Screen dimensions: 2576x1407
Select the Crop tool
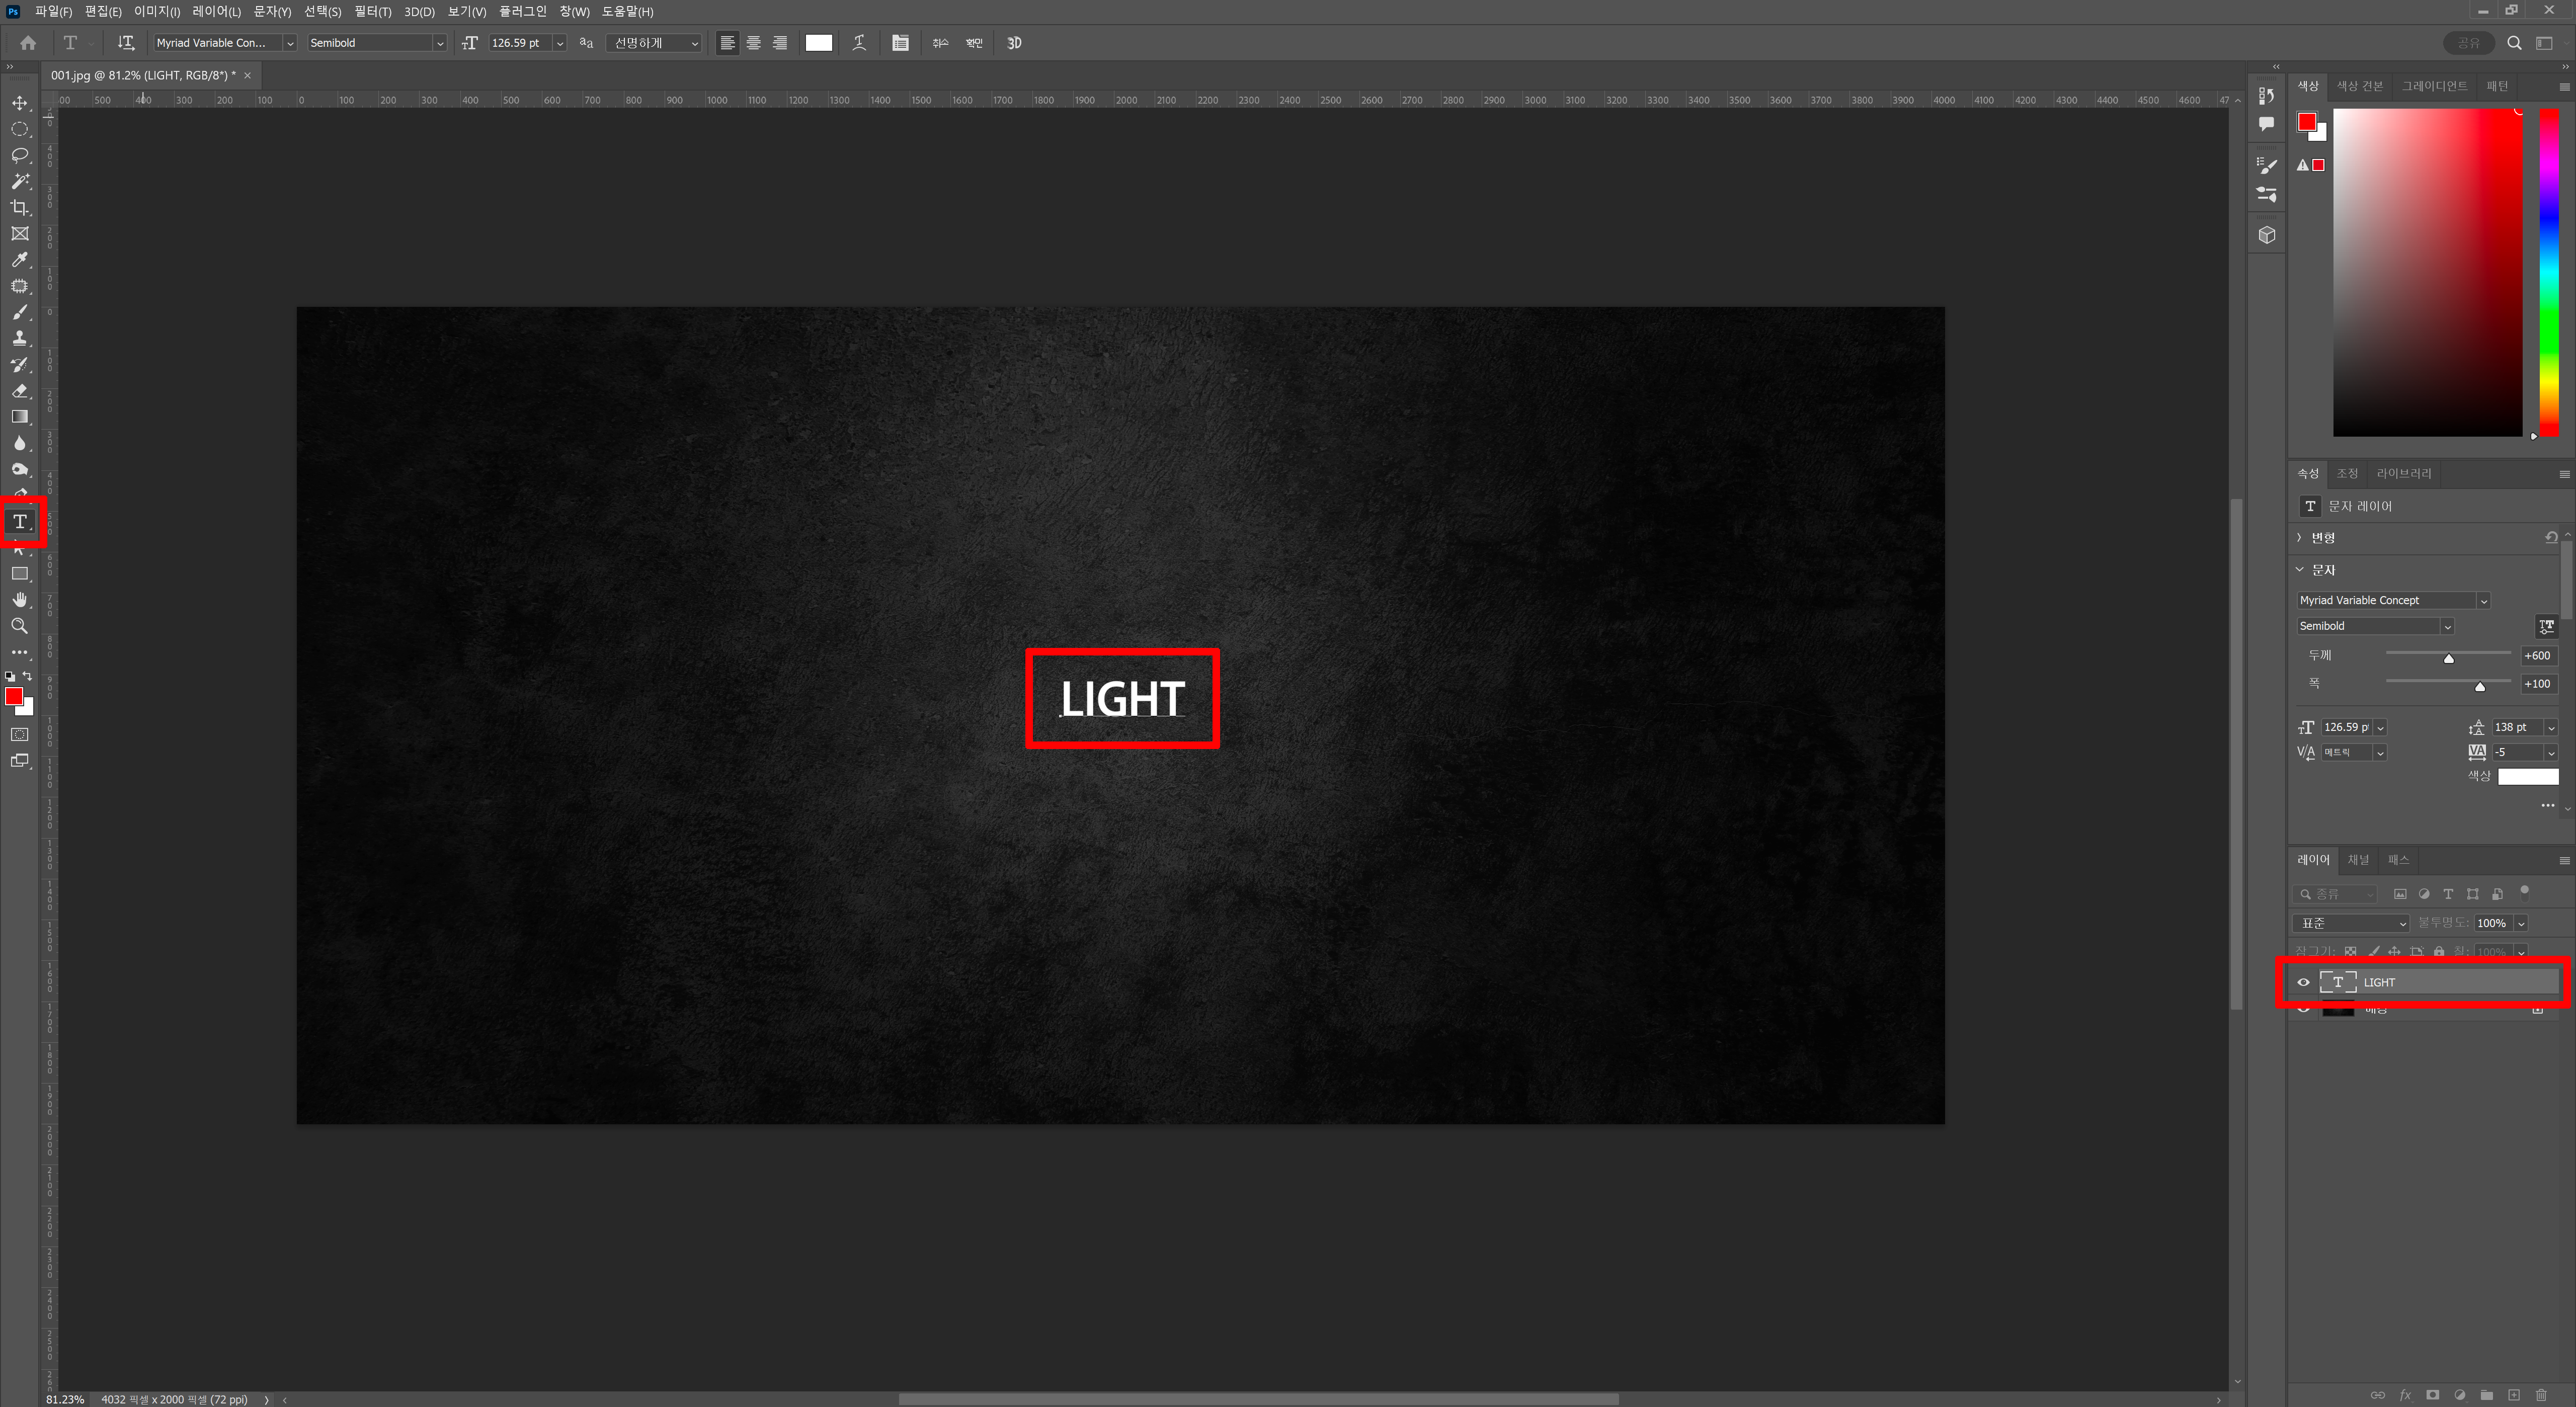coord(20,208)
